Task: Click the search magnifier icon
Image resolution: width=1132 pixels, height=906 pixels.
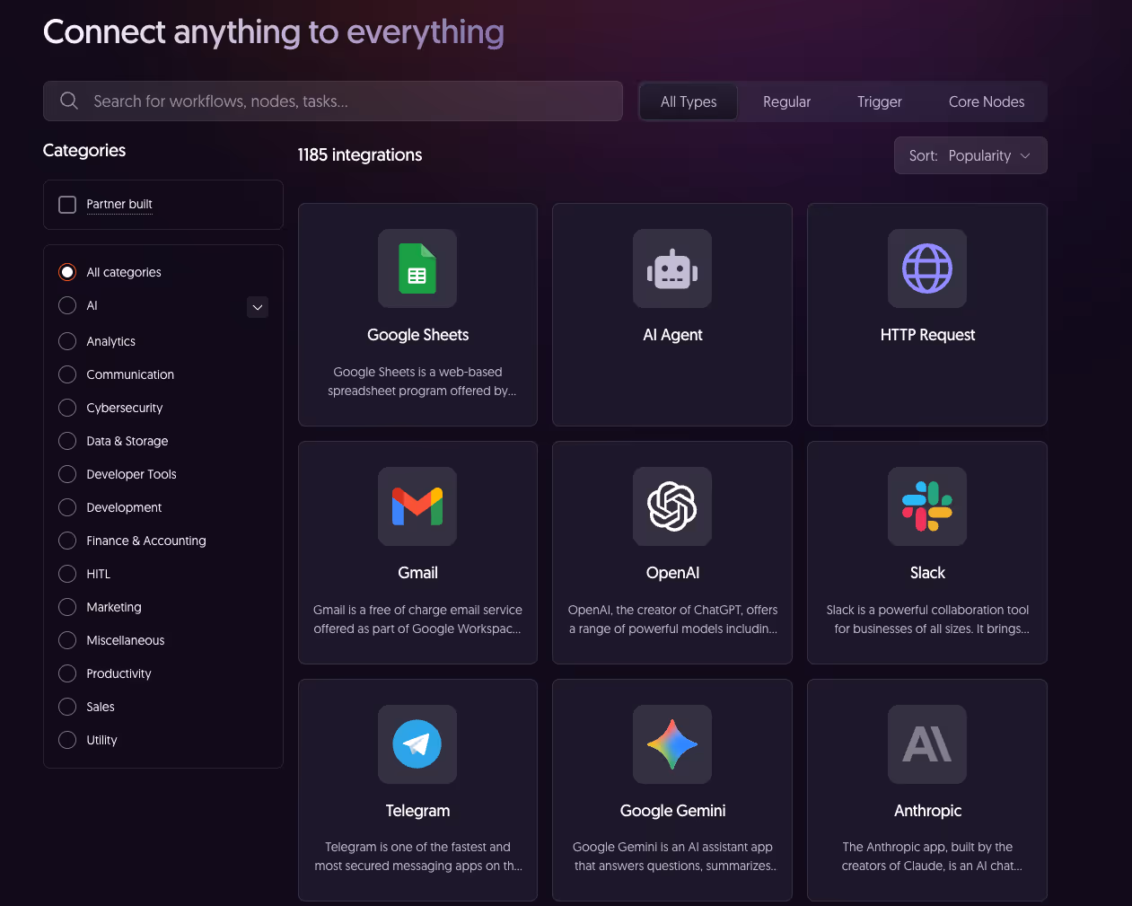Action: point(69,101)
